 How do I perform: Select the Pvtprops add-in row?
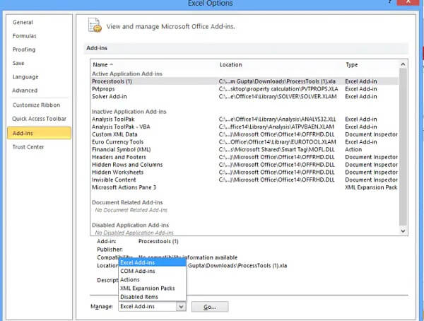pyautogui.click(x=245, y=89)
